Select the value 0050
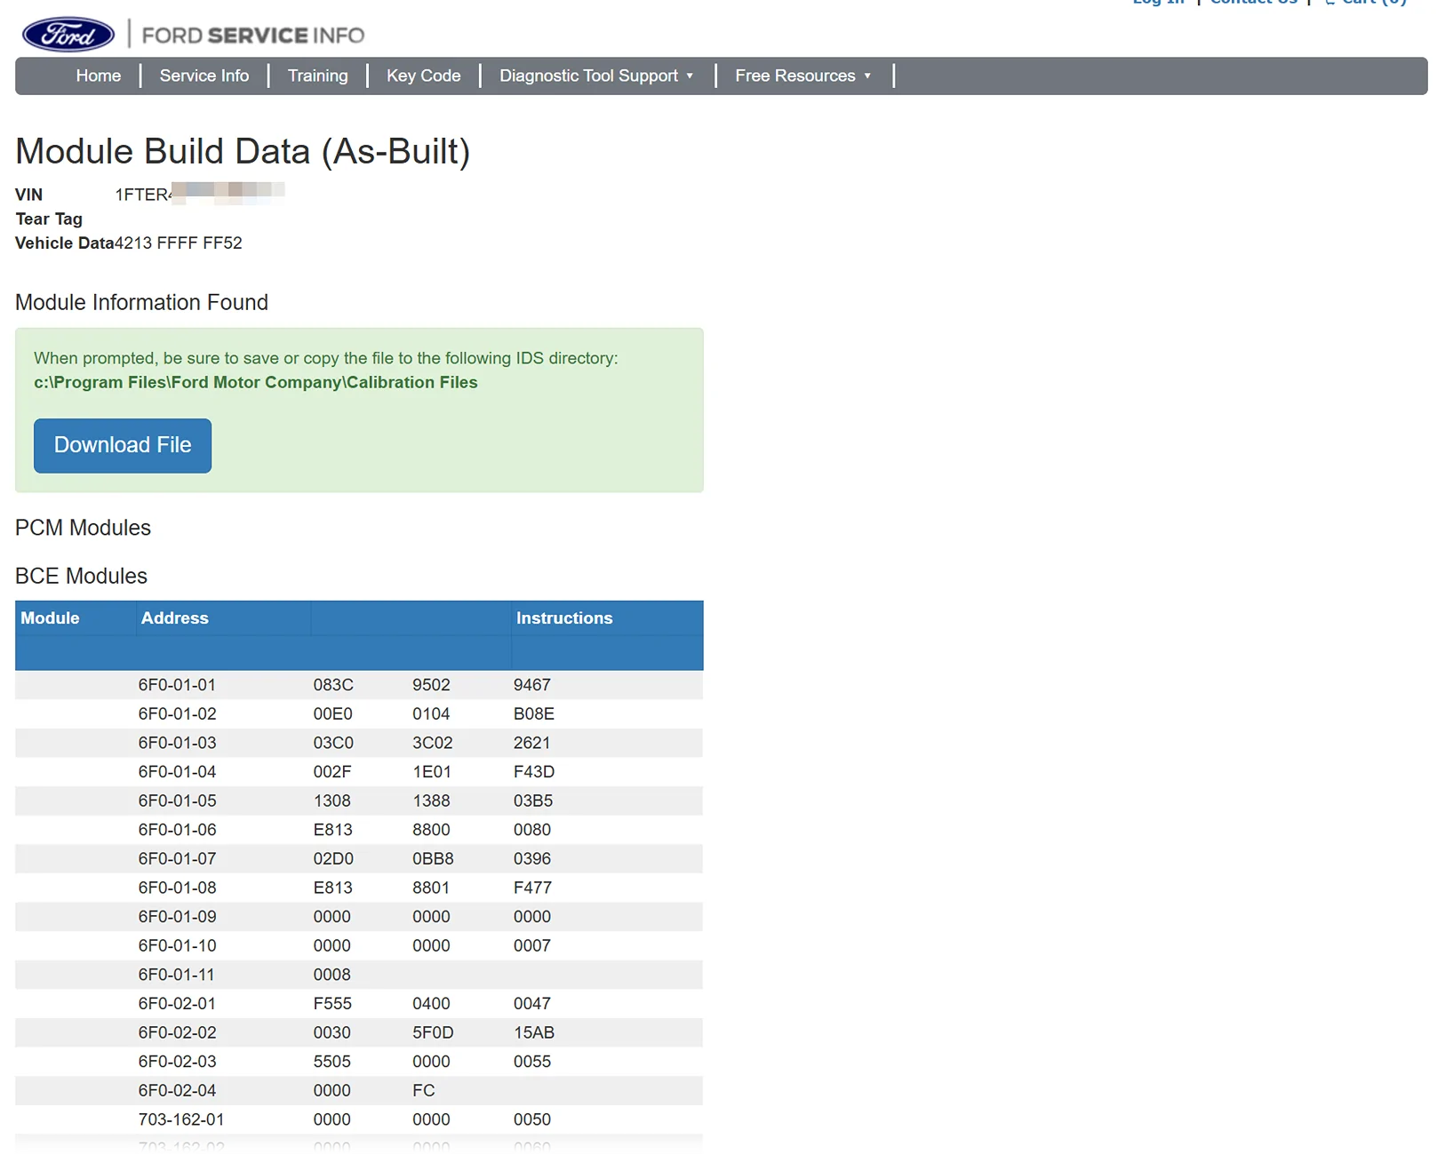The height and width of the screenshot is (1155, 1453). tap(532, 1119)
